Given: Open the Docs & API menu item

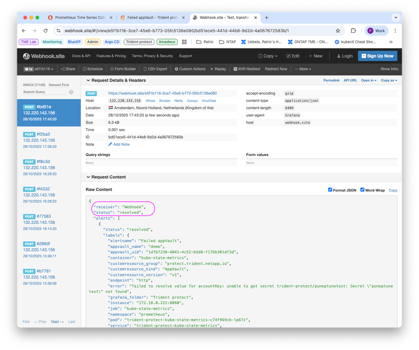Looking at the screenshot, I should pyautogui.click(x=82, y=55).
